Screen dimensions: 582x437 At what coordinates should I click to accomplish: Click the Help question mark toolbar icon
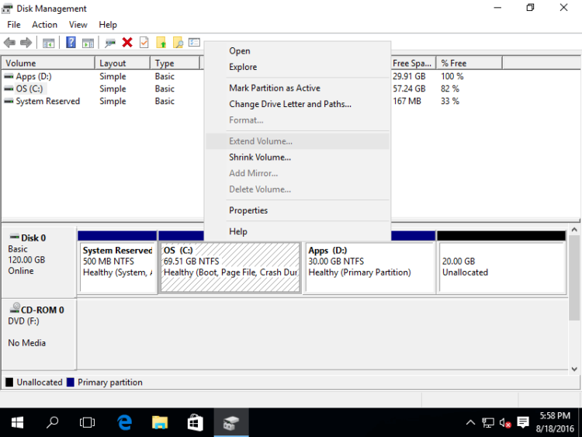click(71, 43)
